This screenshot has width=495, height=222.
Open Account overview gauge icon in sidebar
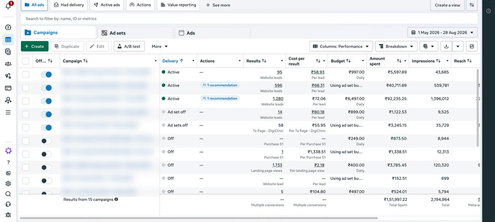point(8,27)
